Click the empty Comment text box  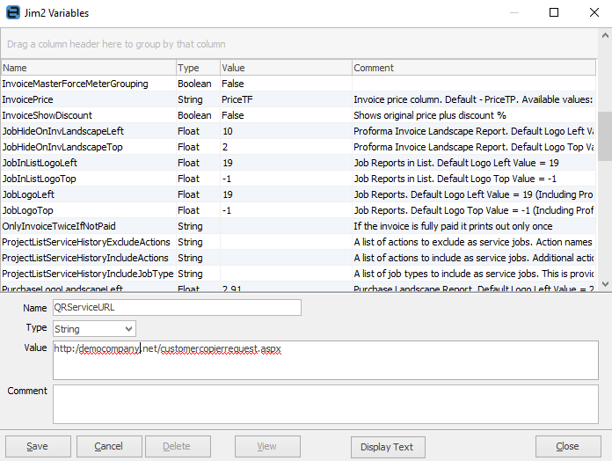point(324,404)
